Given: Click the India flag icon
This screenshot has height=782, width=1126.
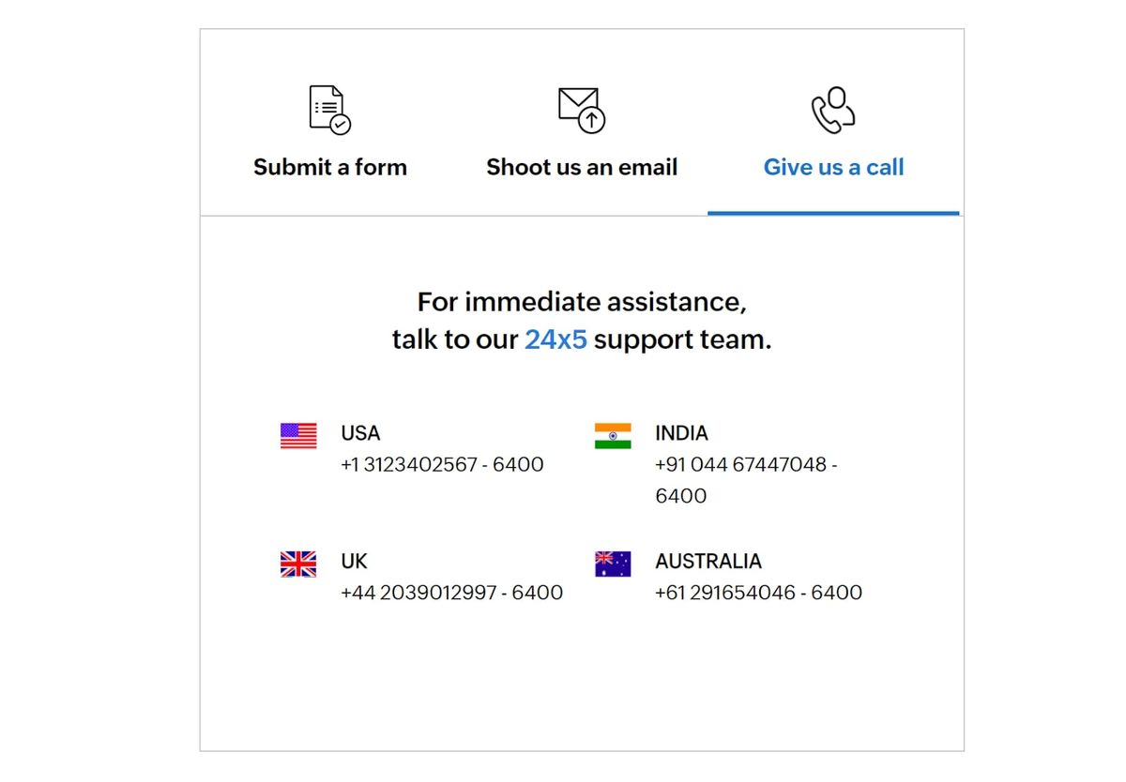Looking at the screenshot, I should (613, 436).
